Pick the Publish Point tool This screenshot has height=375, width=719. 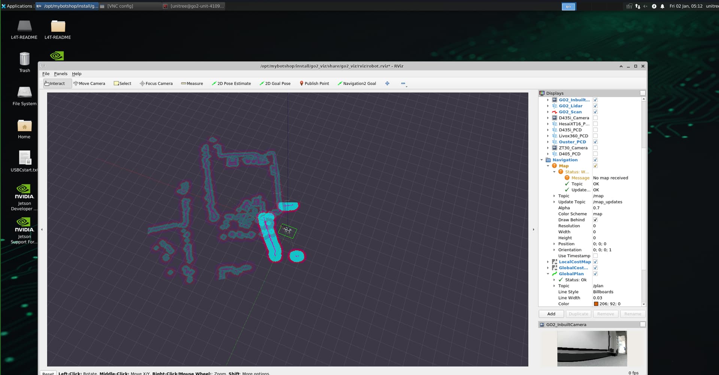pyautogui.click(x=314, y=83)
